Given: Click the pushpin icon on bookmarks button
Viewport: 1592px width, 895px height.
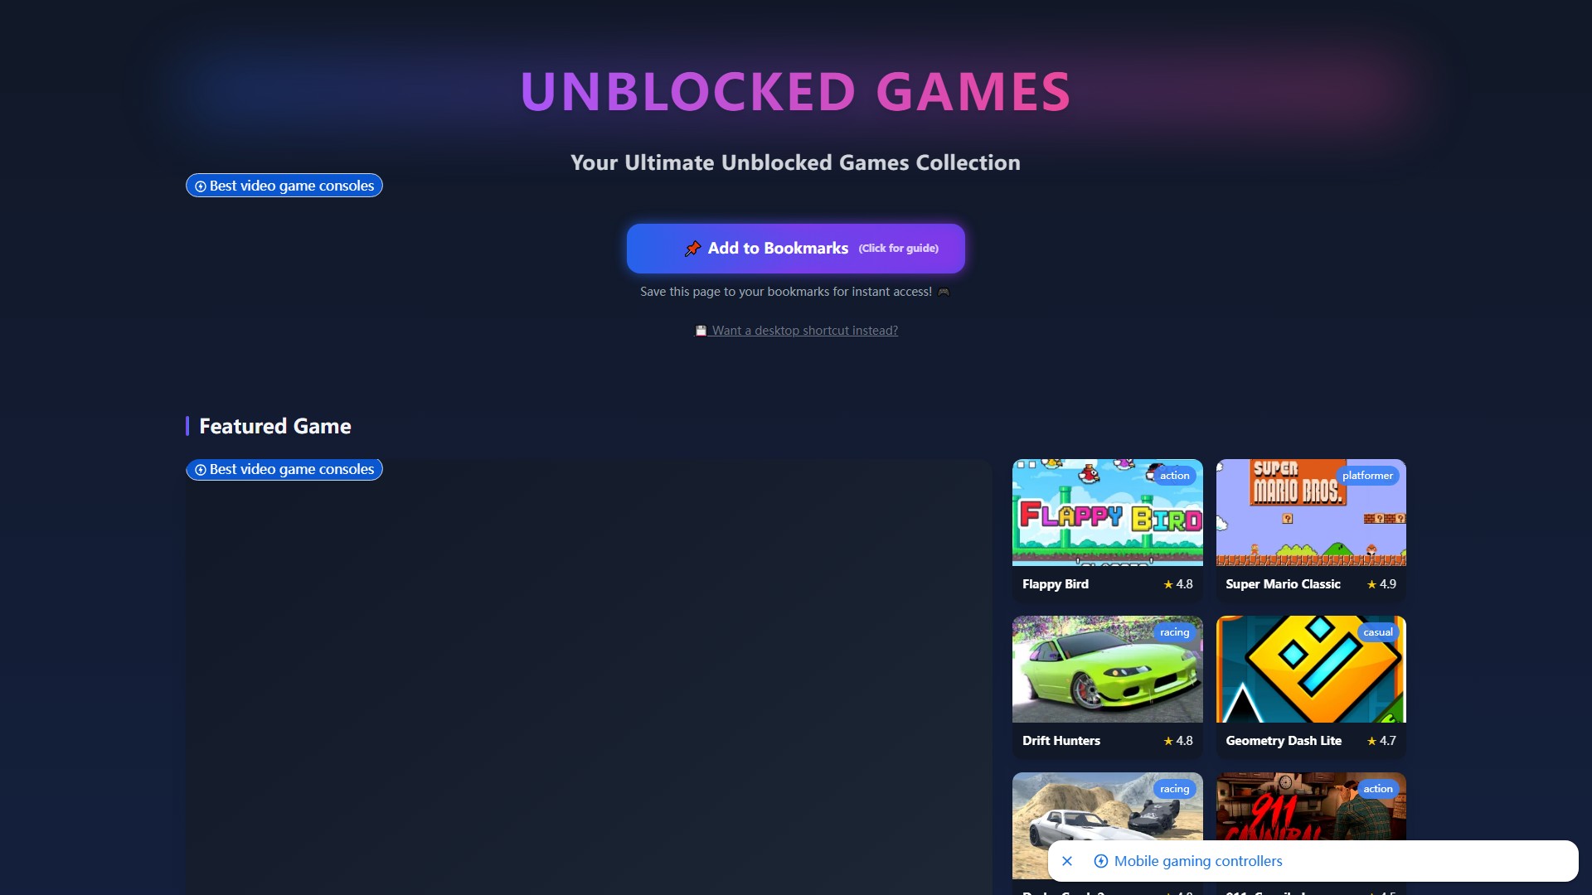Looking at the screenshot, I should click(x=692, y=249).
